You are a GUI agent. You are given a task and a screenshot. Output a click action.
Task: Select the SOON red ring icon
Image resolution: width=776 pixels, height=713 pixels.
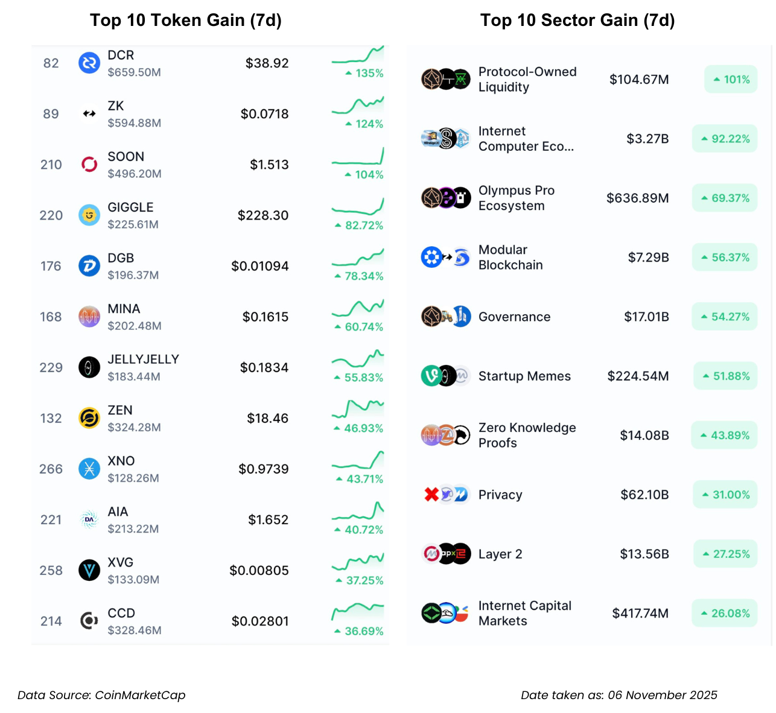(89, 164)
